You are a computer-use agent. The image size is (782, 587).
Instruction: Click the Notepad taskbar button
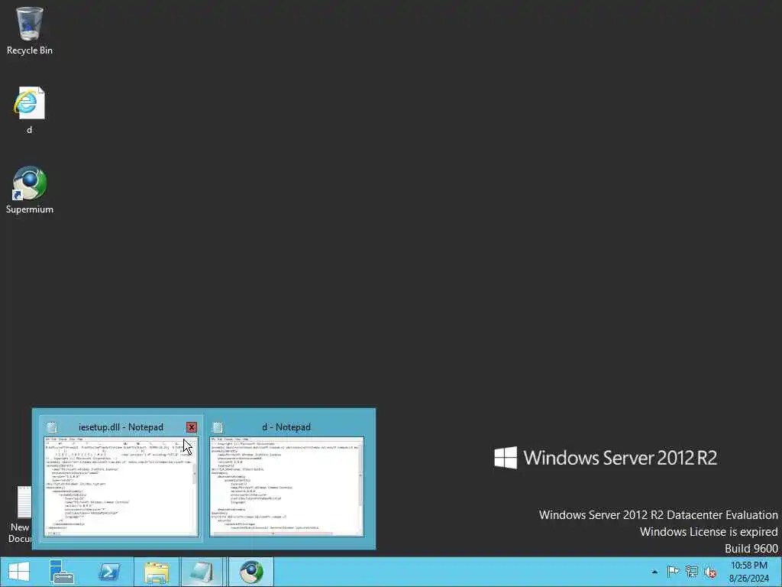coord(202,572)
